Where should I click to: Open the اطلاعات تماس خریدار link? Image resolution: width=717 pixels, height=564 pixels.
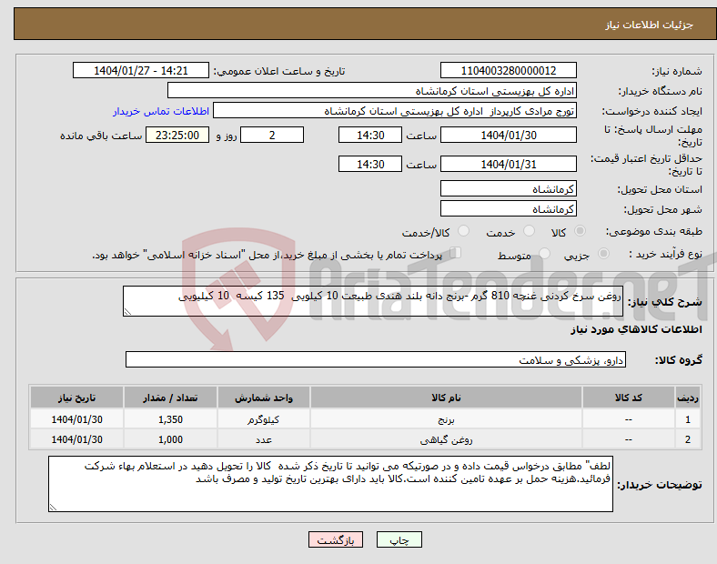(x=161, y=111)
